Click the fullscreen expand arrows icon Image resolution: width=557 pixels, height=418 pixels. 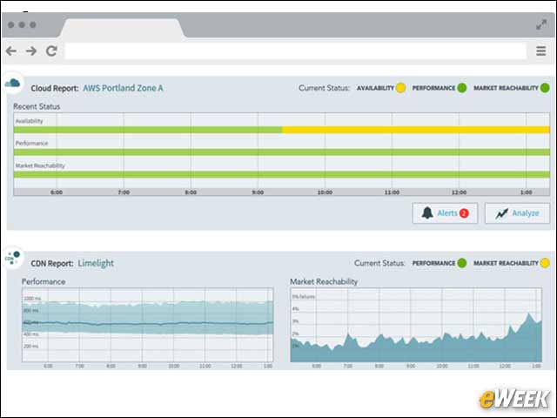(x=541, y=24)
